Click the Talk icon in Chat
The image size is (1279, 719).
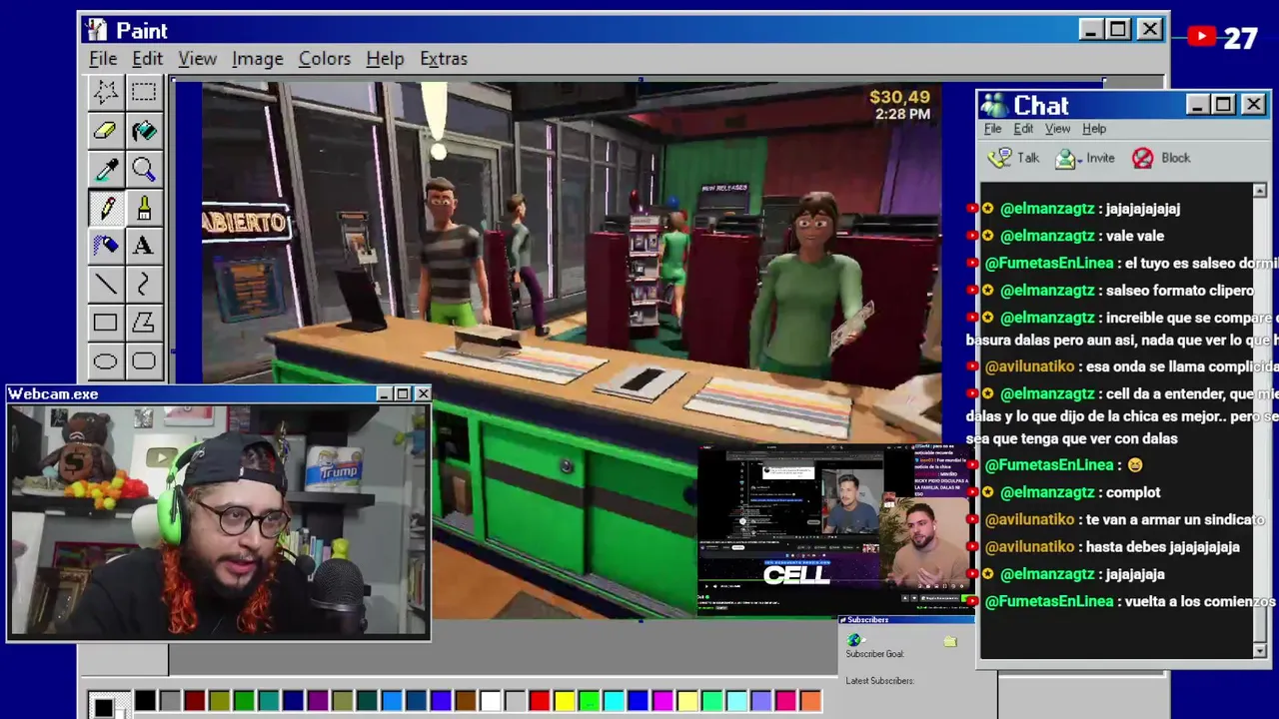(x=999, y=158)
